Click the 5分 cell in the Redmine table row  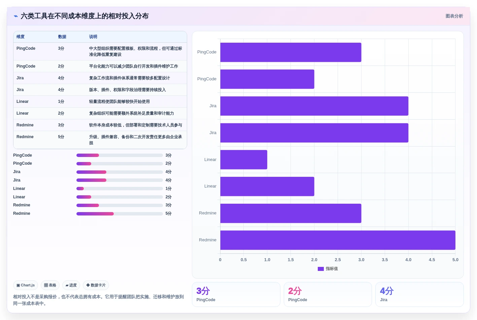[x=61, y=137]
